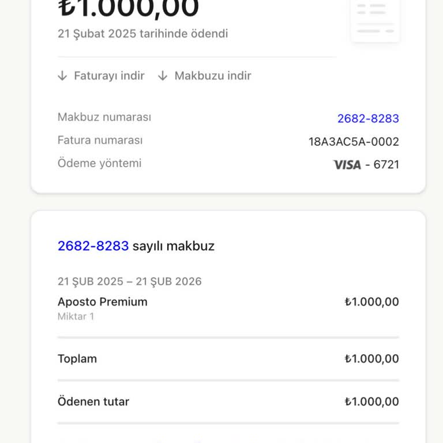Image resolution: width=443 pixels, height=443 pixels.
Task: Click the download arrow beside Faturayı indir
Action: 63,76
